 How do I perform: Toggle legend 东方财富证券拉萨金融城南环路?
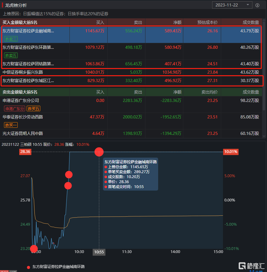point(56,267)
